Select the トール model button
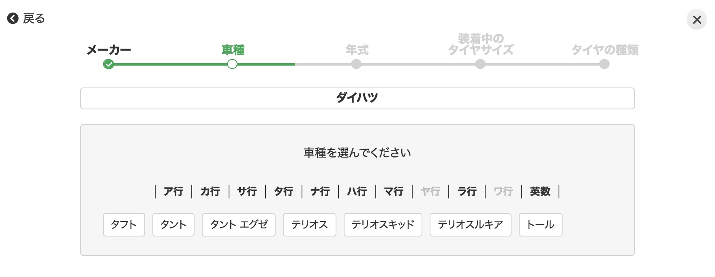Viewport: 715px width, 277px height. pyautogui.click(x=540, y=225)
